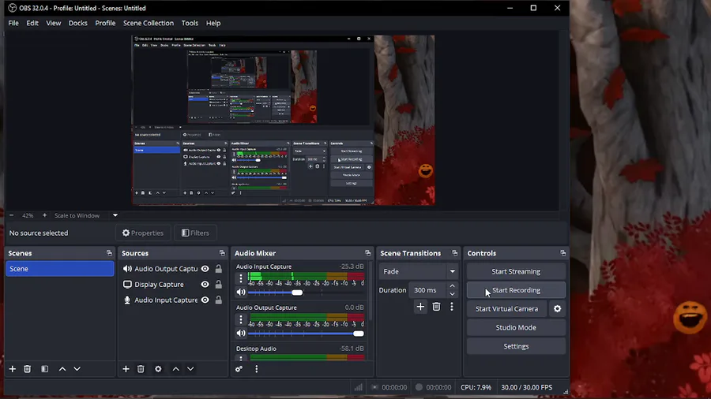Click Start Recording button

pos(516,290)
